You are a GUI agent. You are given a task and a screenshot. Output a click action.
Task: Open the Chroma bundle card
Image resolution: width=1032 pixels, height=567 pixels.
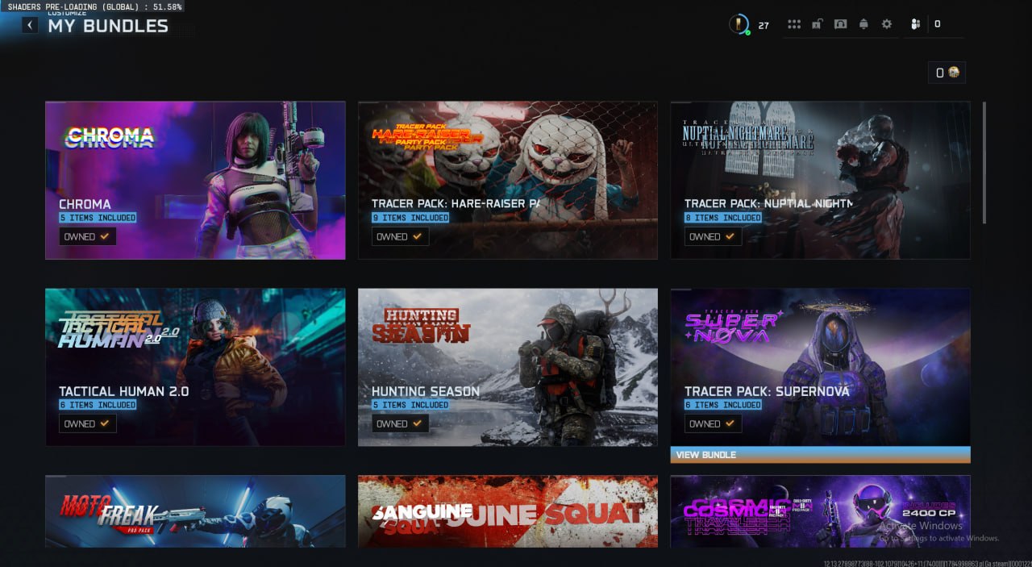click(195, 180)
